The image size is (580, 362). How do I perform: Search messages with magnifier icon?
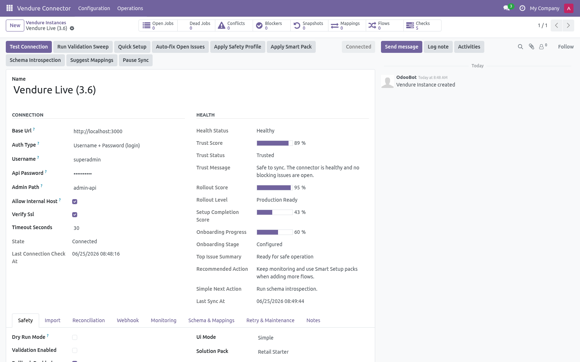tap(521, 47)
